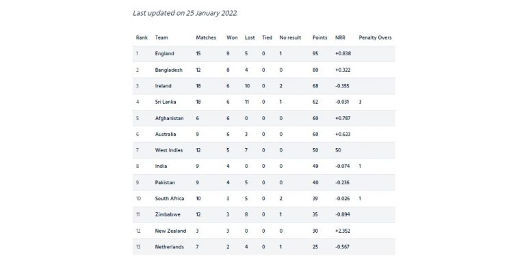Select the Netherlands team name
Viewport: 513px width, 256px height.
point(170,247)
